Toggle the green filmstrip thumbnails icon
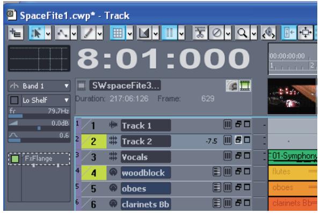The image size is (320, 213). (245, 86)
